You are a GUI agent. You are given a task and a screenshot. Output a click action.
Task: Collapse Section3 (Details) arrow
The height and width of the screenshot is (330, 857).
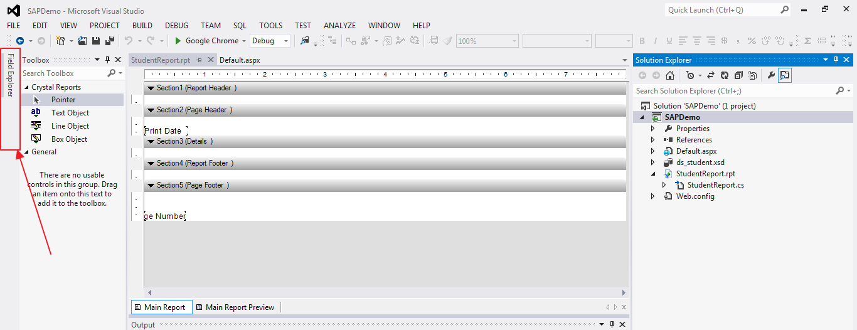click(x=151, y=142)
